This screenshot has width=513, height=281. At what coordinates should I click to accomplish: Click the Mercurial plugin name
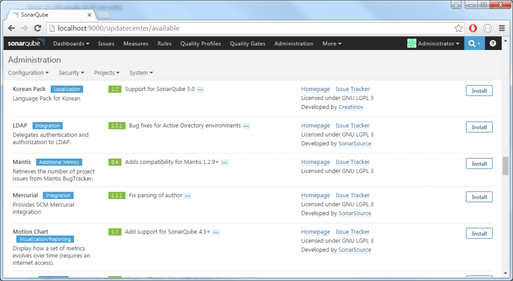25,195
